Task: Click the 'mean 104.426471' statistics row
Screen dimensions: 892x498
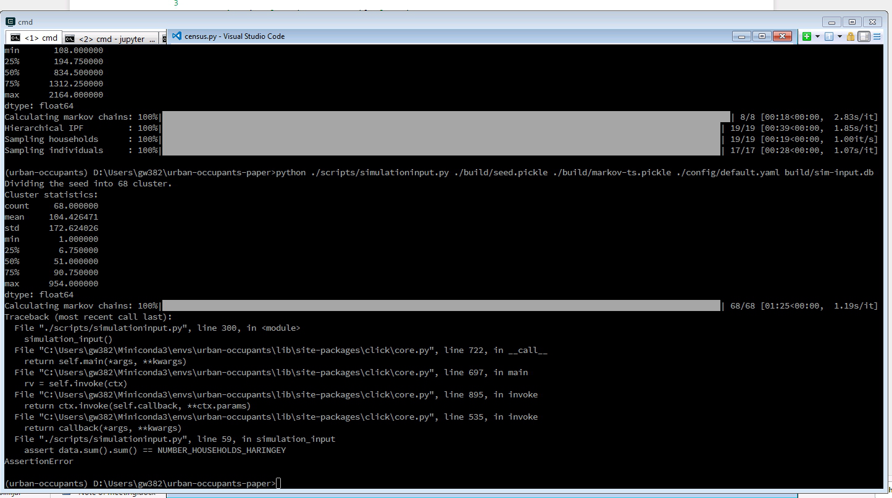Action: point(51,217)
